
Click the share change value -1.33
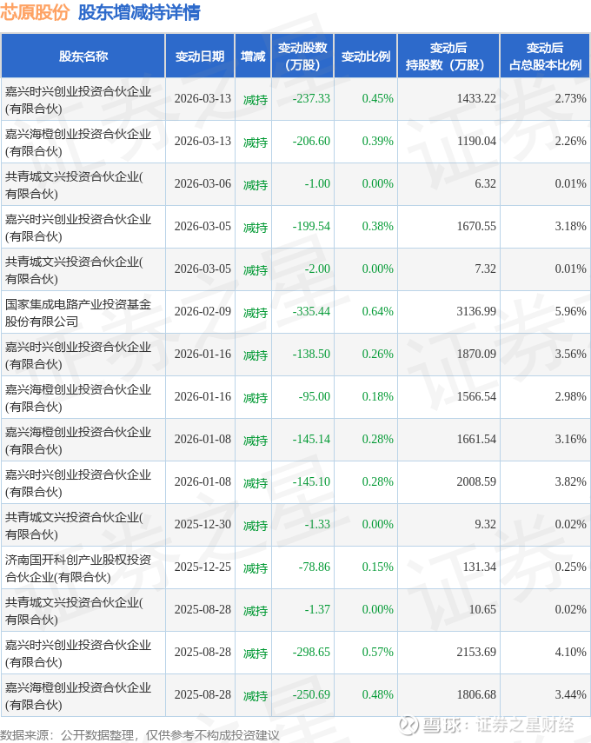[317, 524]
